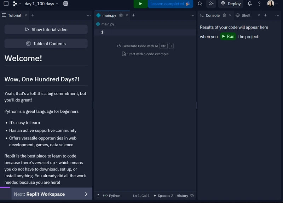Click divider handle between editor and console
Screen dimensions: 283x203
197,105
